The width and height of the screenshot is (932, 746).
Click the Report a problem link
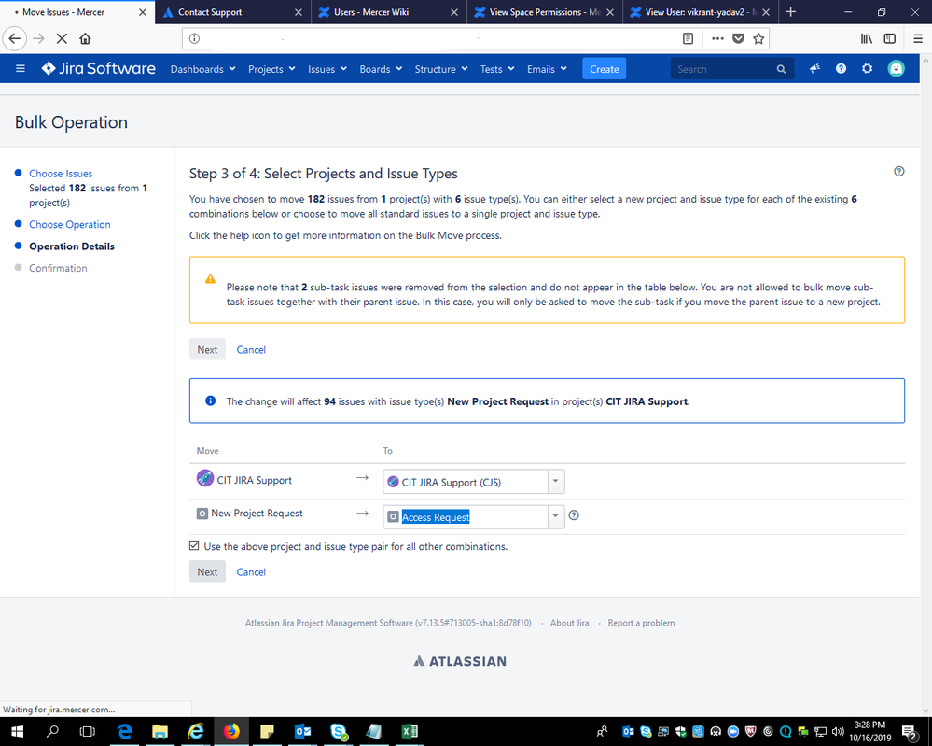[641, 623]
